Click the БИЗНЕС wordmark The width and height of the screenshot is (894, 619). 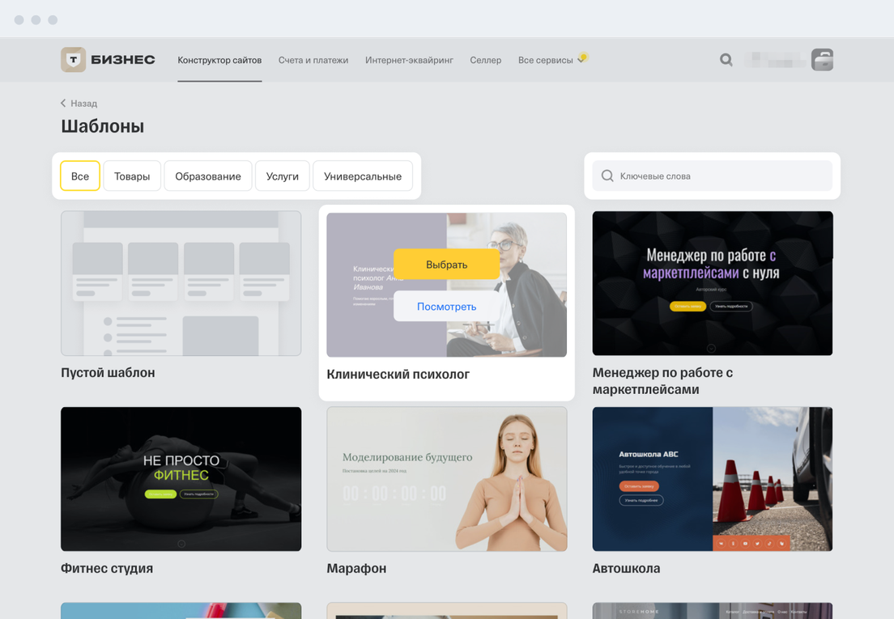(123, 60)
